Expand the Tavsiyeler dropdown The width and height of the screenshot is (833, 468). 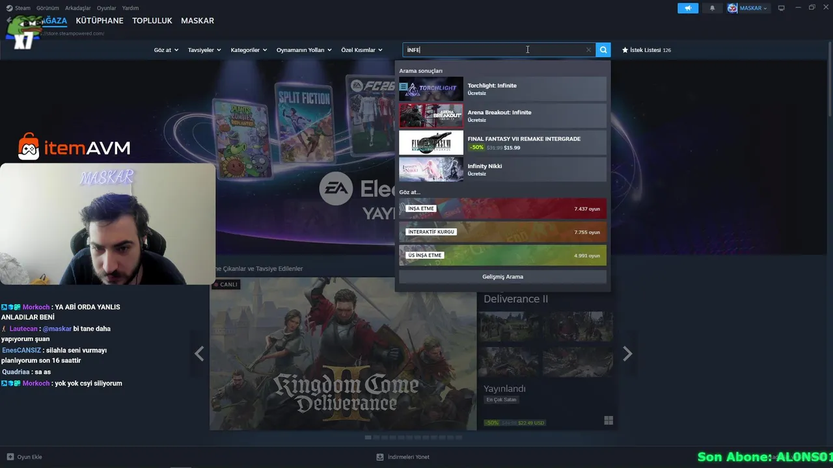204,50
